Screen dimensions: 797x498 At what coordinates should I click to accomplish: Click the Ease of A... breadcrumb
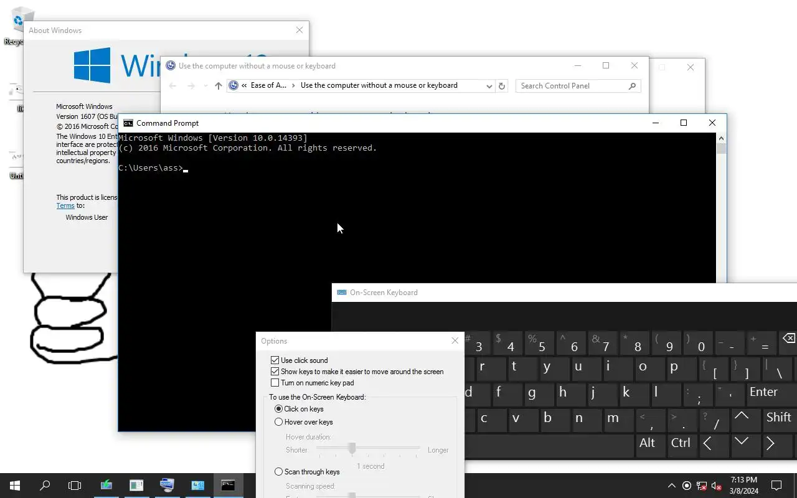(268, 85)
